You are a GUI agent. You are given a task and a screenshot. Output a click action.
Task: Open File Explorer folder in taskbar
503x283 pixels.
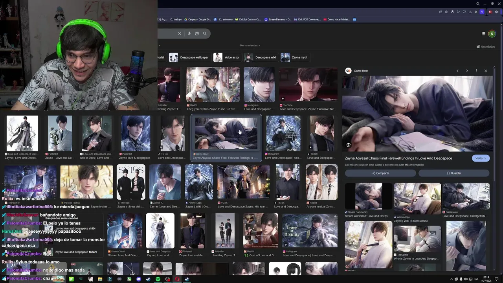click(100, 279)
